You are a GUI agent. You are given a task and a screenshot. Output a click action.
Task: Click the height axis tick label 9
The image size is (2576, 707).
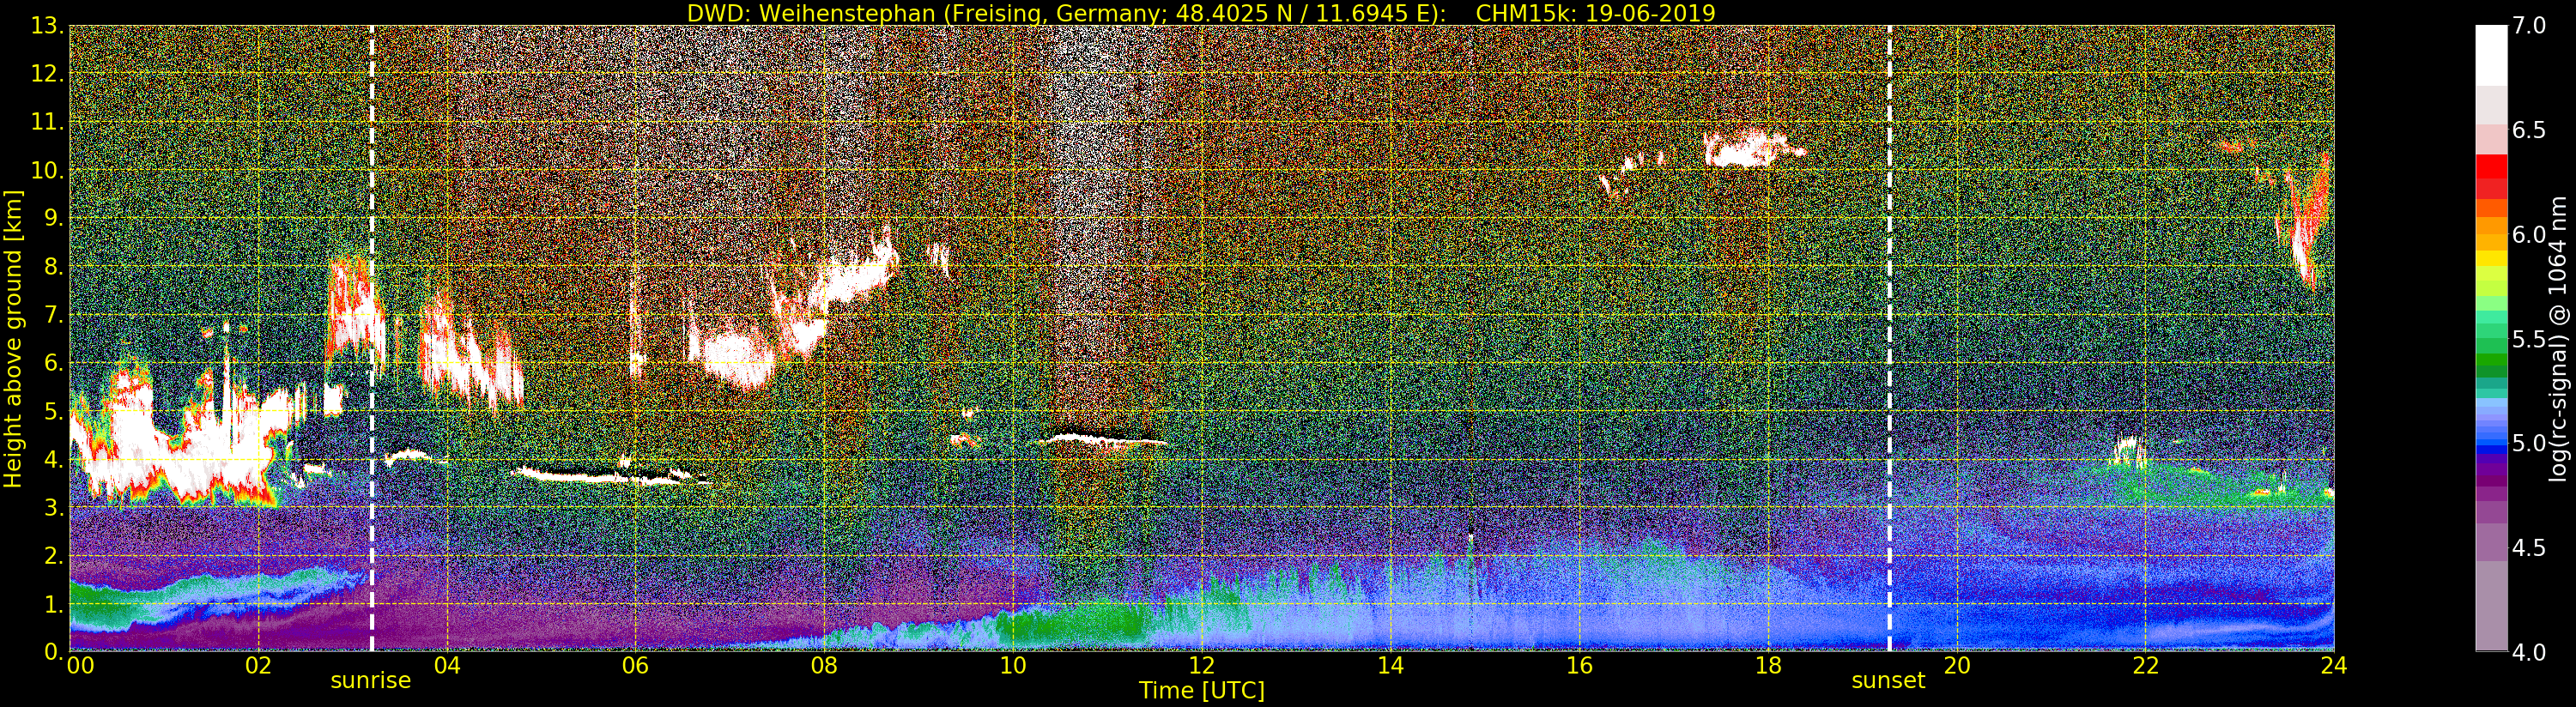click(53, 218)
